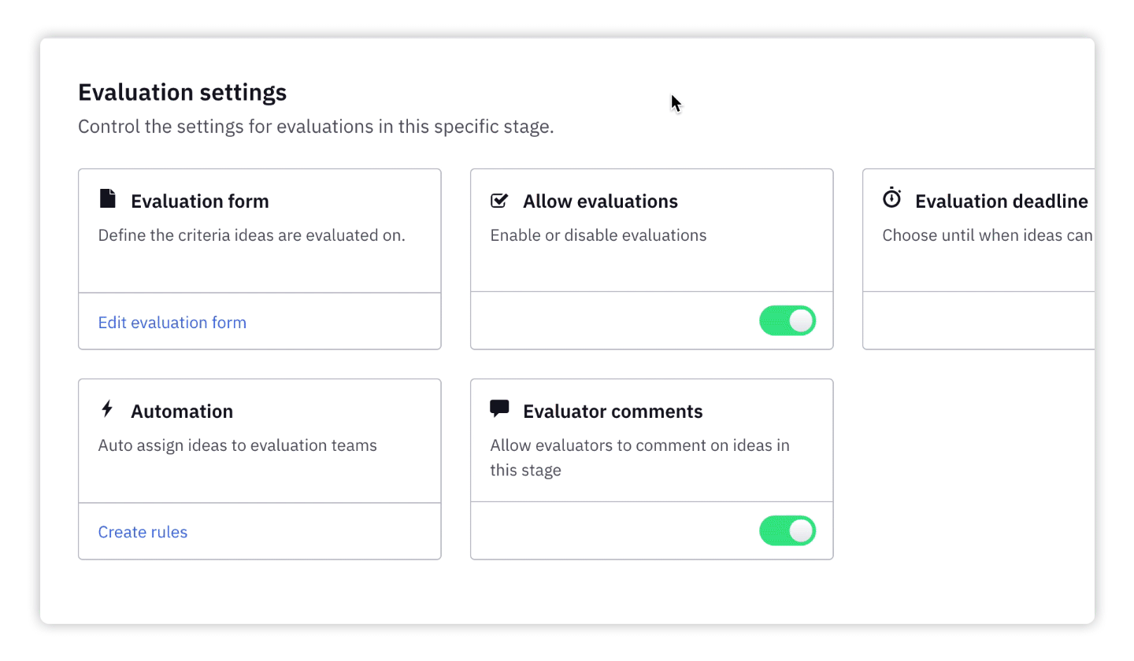Click the checkmark icon beside Allow evaluations
1134x661 pixels.
pos(499,201)
